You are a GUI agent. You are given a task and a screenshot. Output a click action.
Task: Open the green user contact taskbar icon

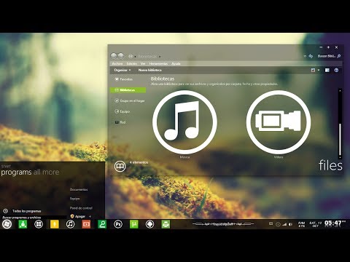coord(102,224)
